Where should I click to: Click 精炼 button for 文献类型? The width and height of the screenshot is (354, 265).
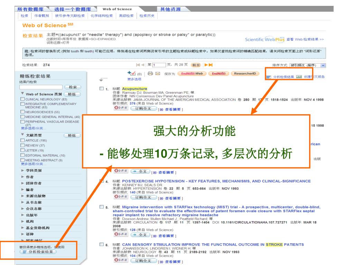pyautogui.click(x=72, y=135)
